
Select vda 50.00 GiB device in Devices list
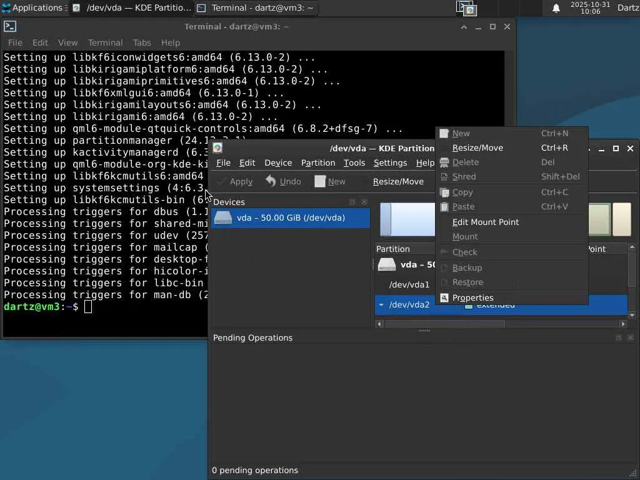coord(291,218)
